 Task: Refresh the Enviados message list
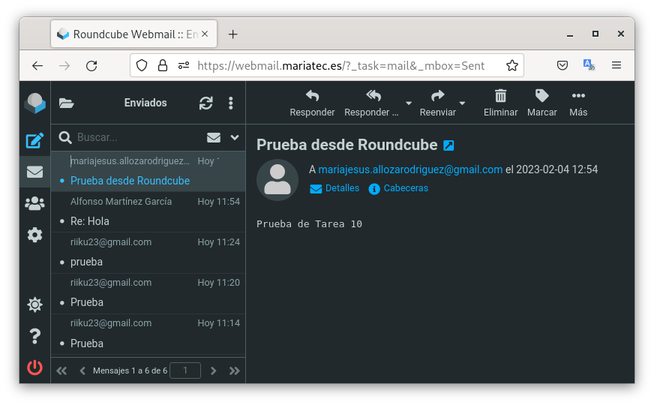(205, 103)
